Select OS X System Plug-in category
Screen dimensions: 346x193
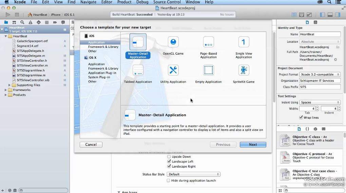coord(99,77)
